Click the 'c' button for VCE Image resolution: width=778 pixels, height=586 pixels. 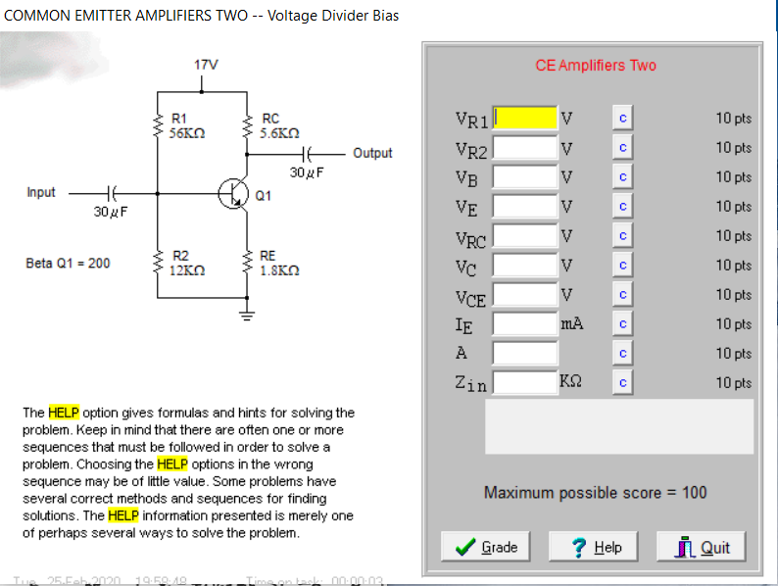[623, 294]
